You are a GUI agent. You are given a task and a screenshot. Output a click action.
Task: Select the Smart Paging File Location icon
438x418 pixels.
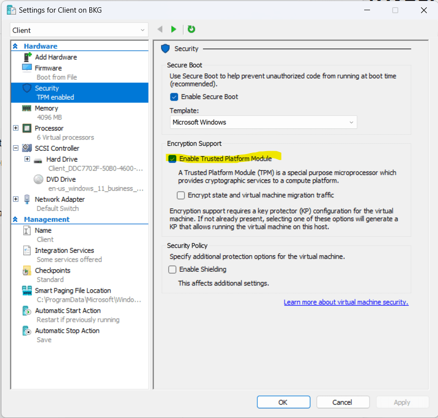27,291
